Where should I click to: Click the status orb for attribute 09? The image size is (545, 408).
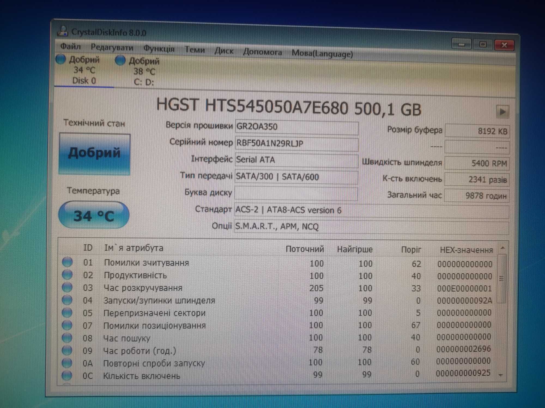pos(67,350)
